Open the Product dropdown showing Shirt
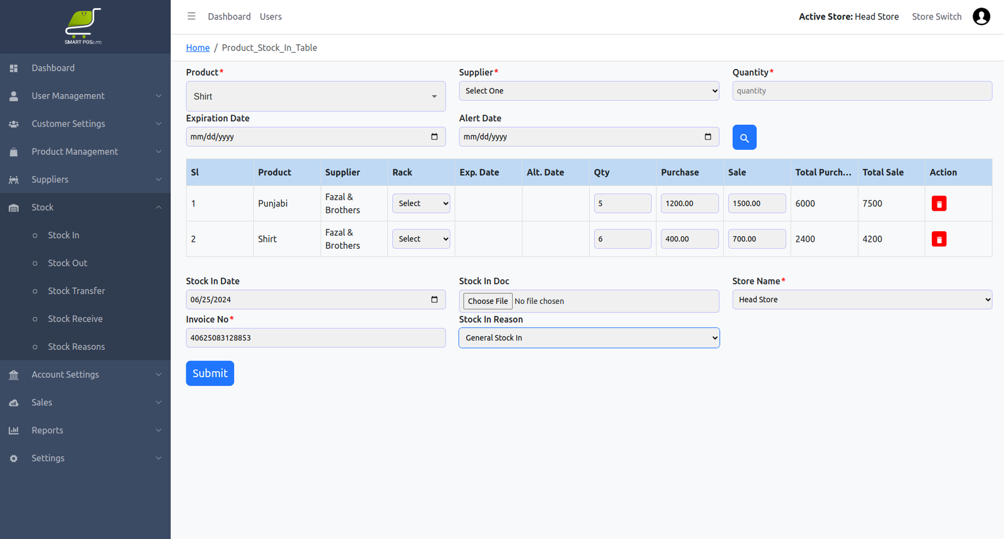 point(316,97)
